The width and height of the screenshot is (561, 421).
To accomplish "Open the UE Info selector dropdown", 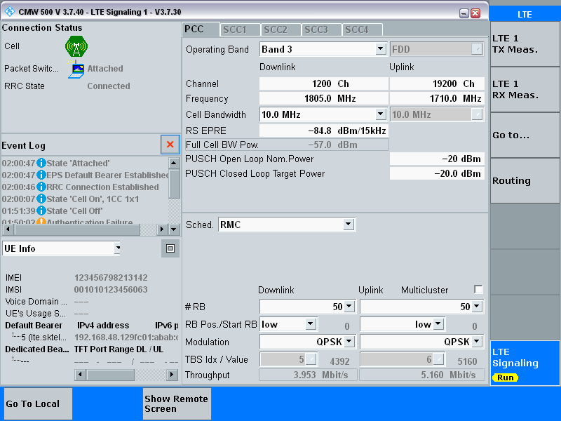I will (117, 248).
